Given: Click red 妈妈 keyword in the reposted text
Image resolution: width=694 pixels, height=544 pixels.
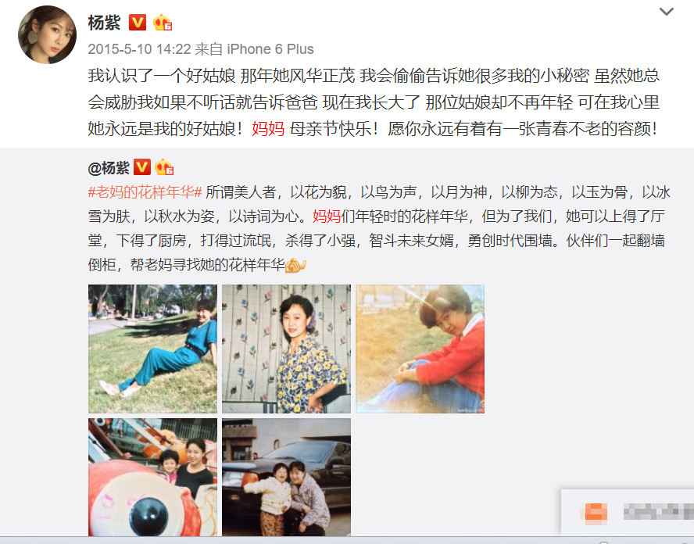Looking at the screenshot, I should pos(327,217).
